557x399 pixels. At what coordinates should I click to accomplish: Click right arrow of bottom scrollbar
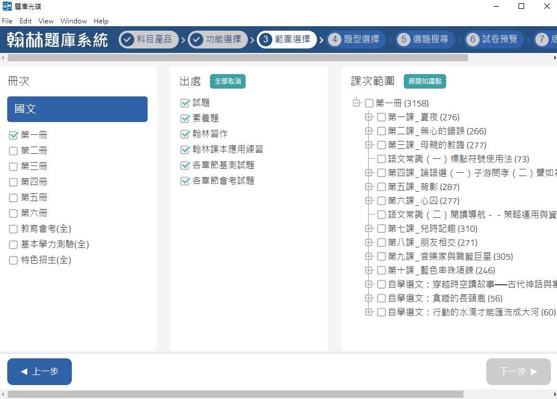point(555,395)
